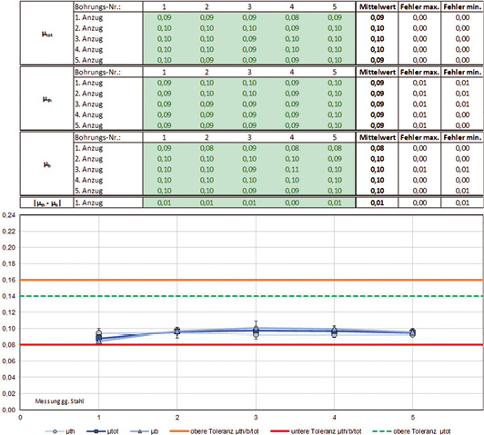This screenshot has height=435, width=484.
Task: Click bold Mittelwert 0,01 in |μth - μb| row
Action: 378,203
